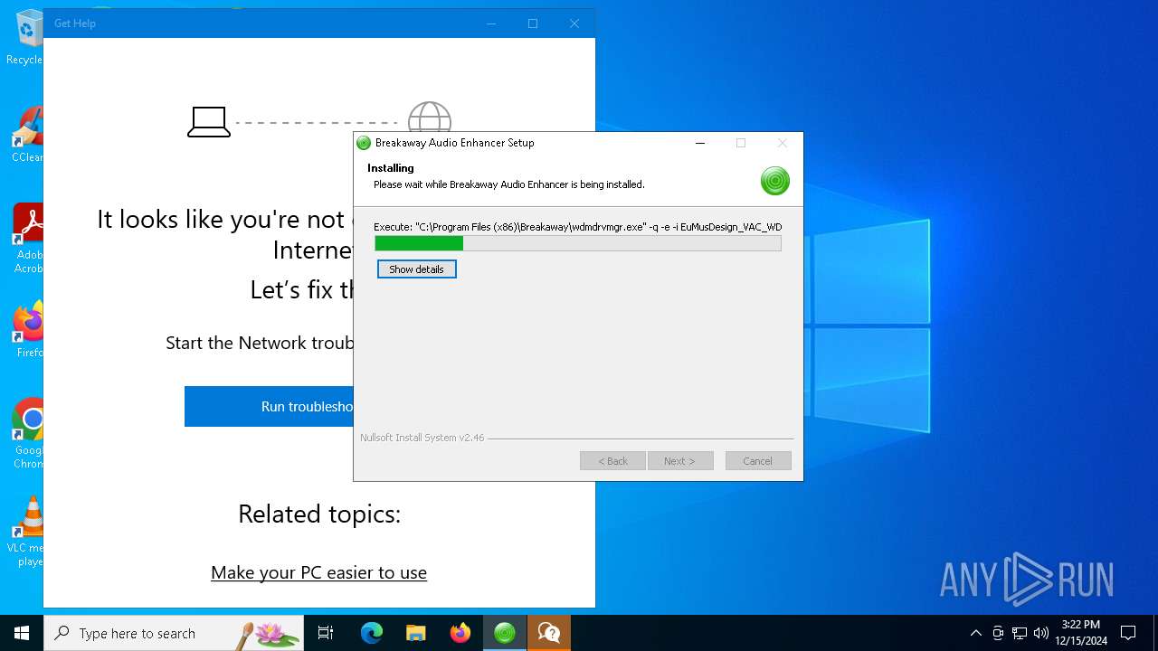Launch Microsoft Edge from taskbar
Screen dimensions: 1158x651
[372, 633]
